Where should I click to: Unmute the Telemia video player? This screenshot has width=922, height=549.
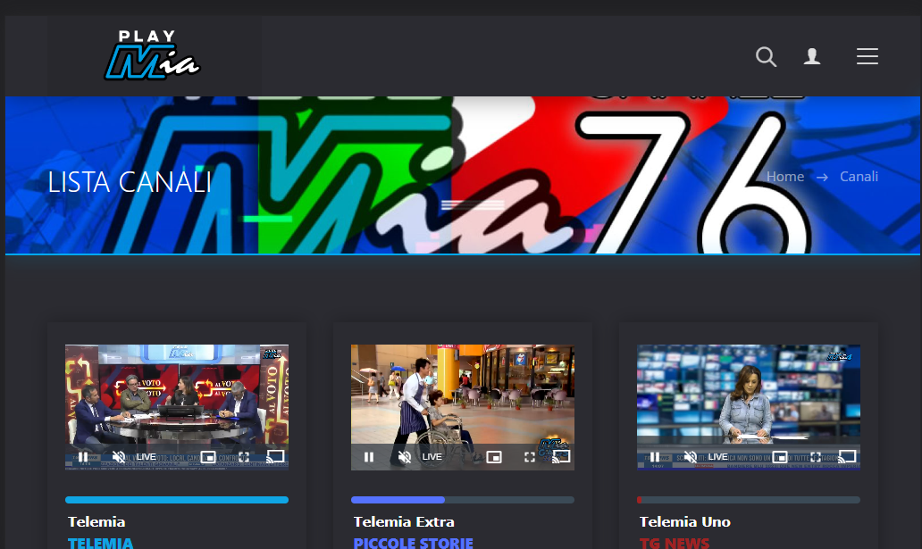(119, 457)
